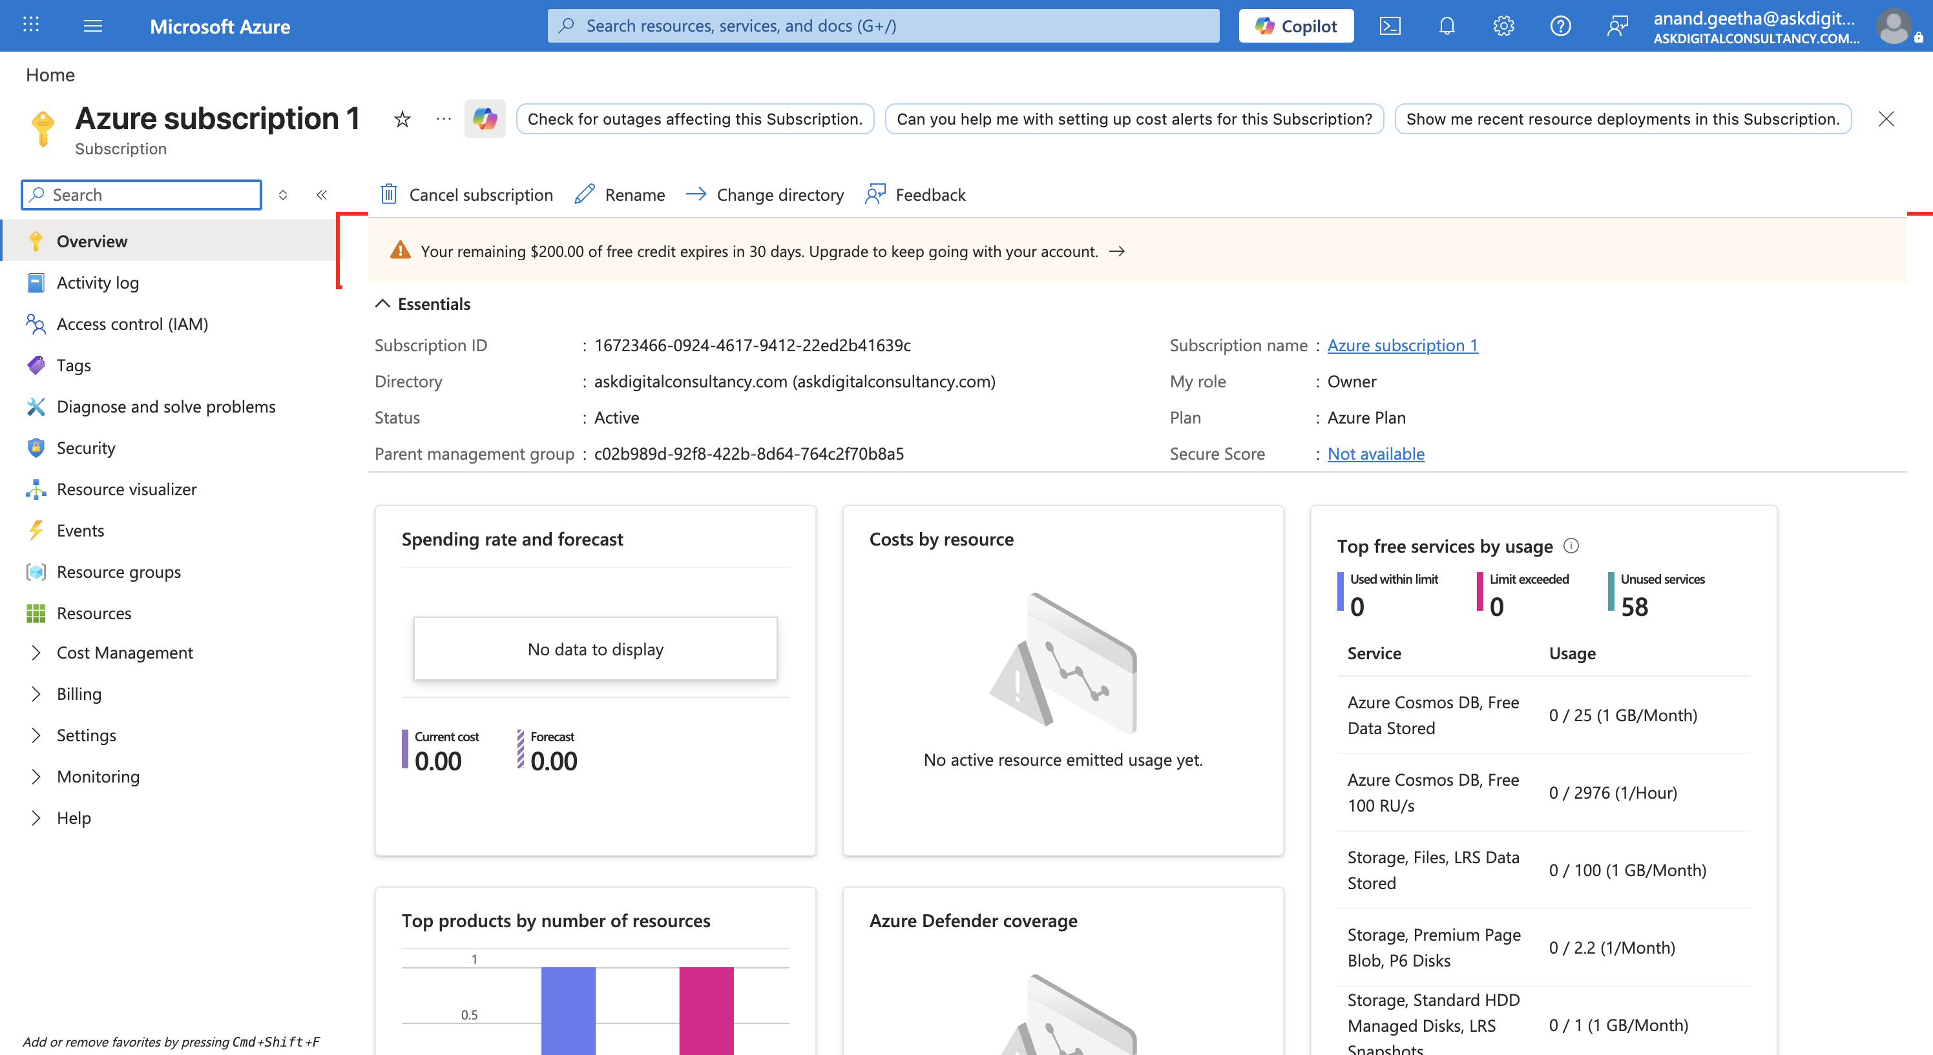The image size is (1933, 1055).
Task: Click the Subscription ID value
Action: [x=753, y=345]
